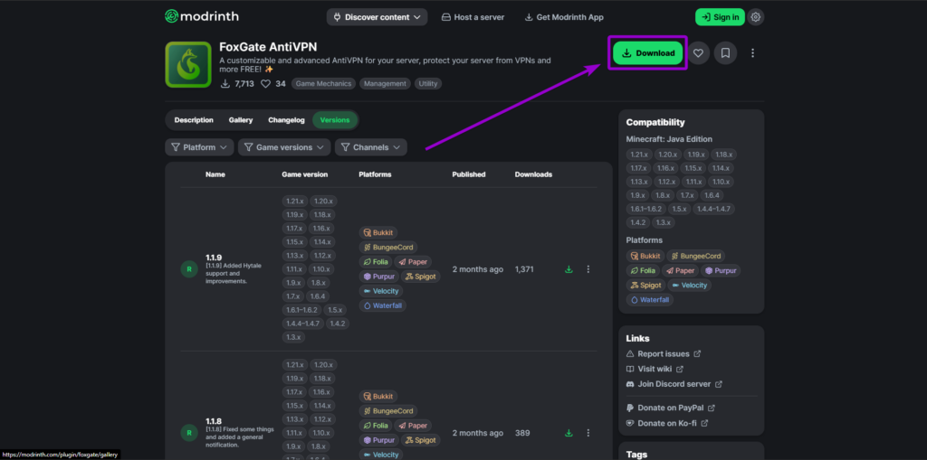Screen dimensions: 927x460
Task: Click Folia platform tag in 1.1.9 row
Action: [375, 261]
